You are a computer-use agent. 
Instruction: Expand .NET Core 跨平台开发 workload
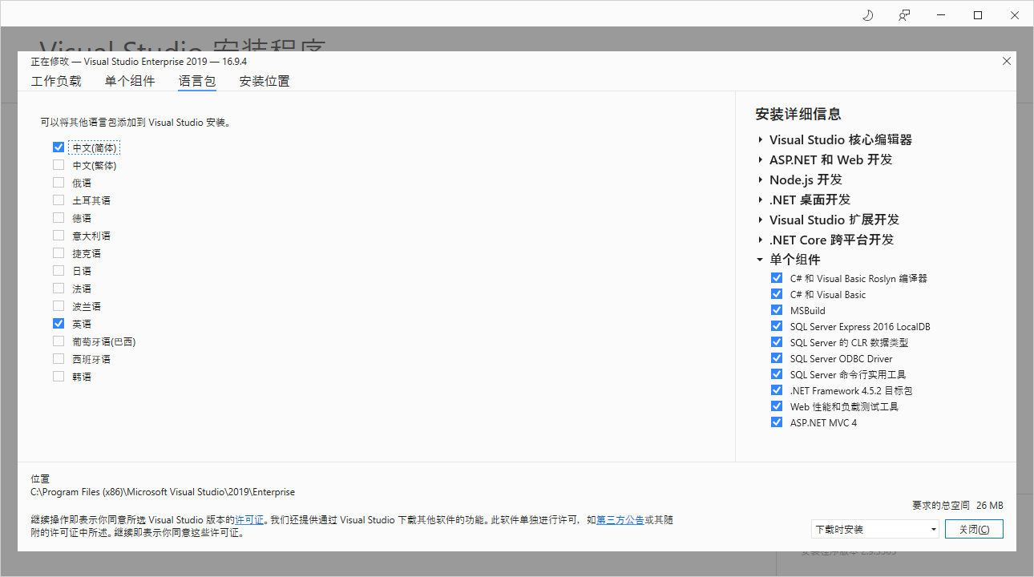pyautogui.click(x=760, y=240)
